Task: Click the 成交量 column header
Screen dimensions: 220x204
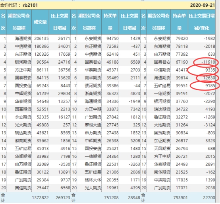Action: [x=40, y=22]
